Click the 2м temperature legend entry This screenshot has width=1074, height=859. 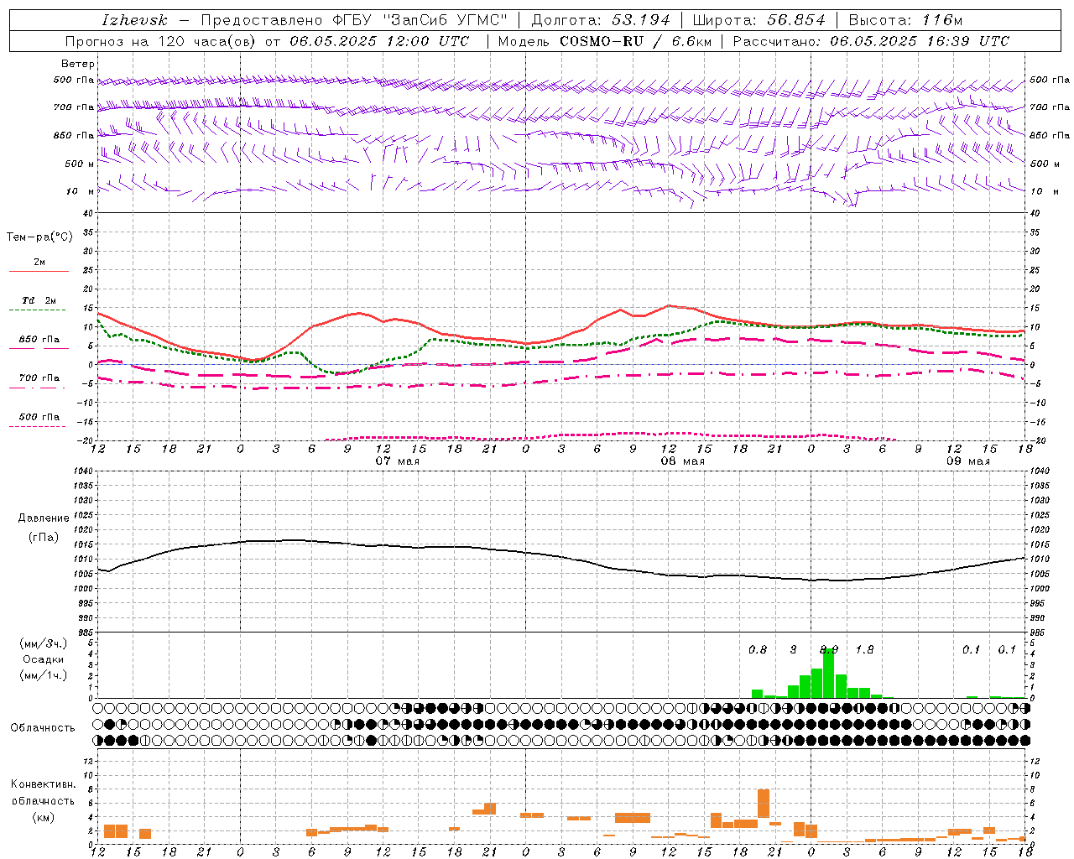tap(39, 262)
